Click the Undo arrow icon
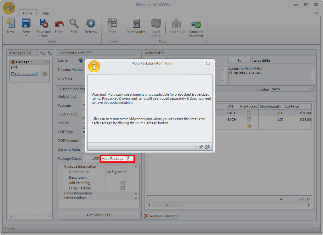 (59, 24)
